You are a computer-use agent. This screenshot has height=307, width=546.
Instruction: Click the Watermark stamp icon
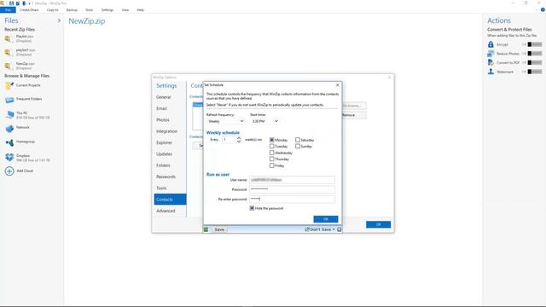[x=491, y=72]
